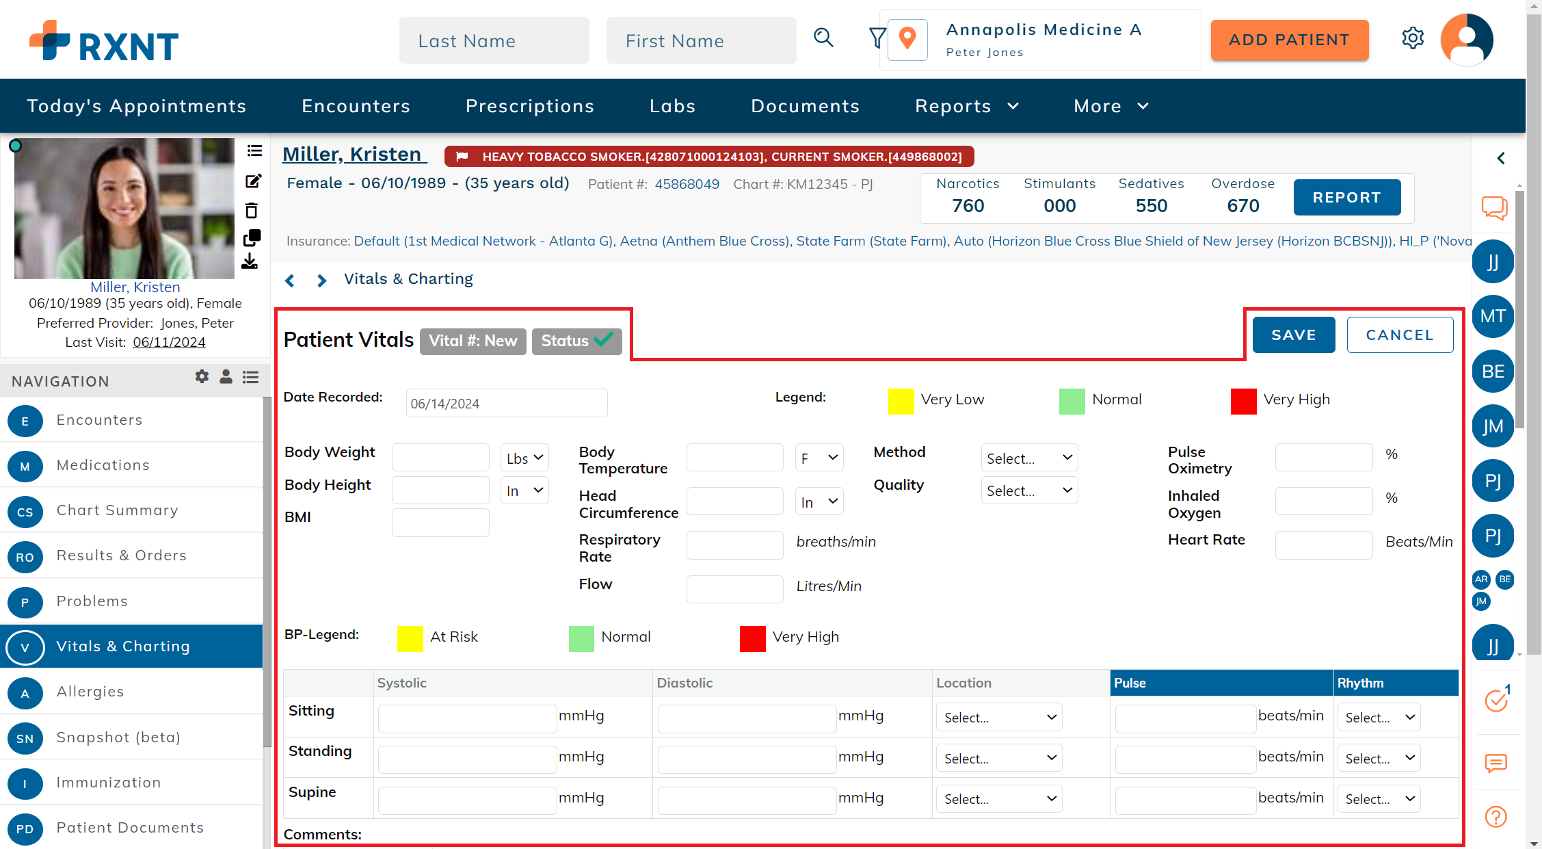This screenshot has width=1542, height=849.
Task: Open the Body Weight Lbs unit dropdown
Action: pos(524,458)
